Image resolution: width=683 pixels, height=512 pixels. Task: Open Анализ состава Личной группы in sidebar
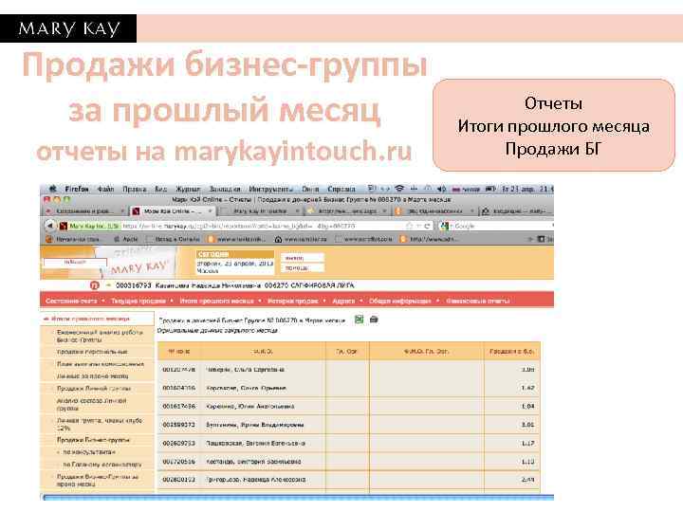pyautogui.click(x=91, y=405)
